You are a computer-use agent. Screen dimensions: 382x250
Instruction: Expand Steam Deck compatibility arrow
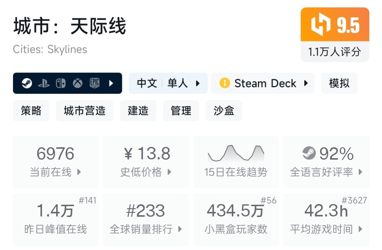(x=306, y=83)
